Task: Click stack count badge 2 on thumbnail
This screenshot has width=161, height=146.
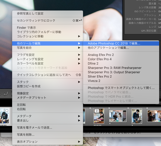Action: click(x=97, y=111)
